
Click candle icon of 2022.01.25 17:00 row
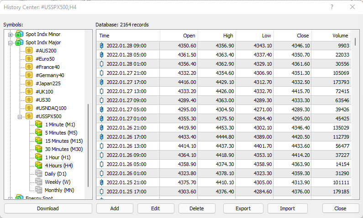101,192
